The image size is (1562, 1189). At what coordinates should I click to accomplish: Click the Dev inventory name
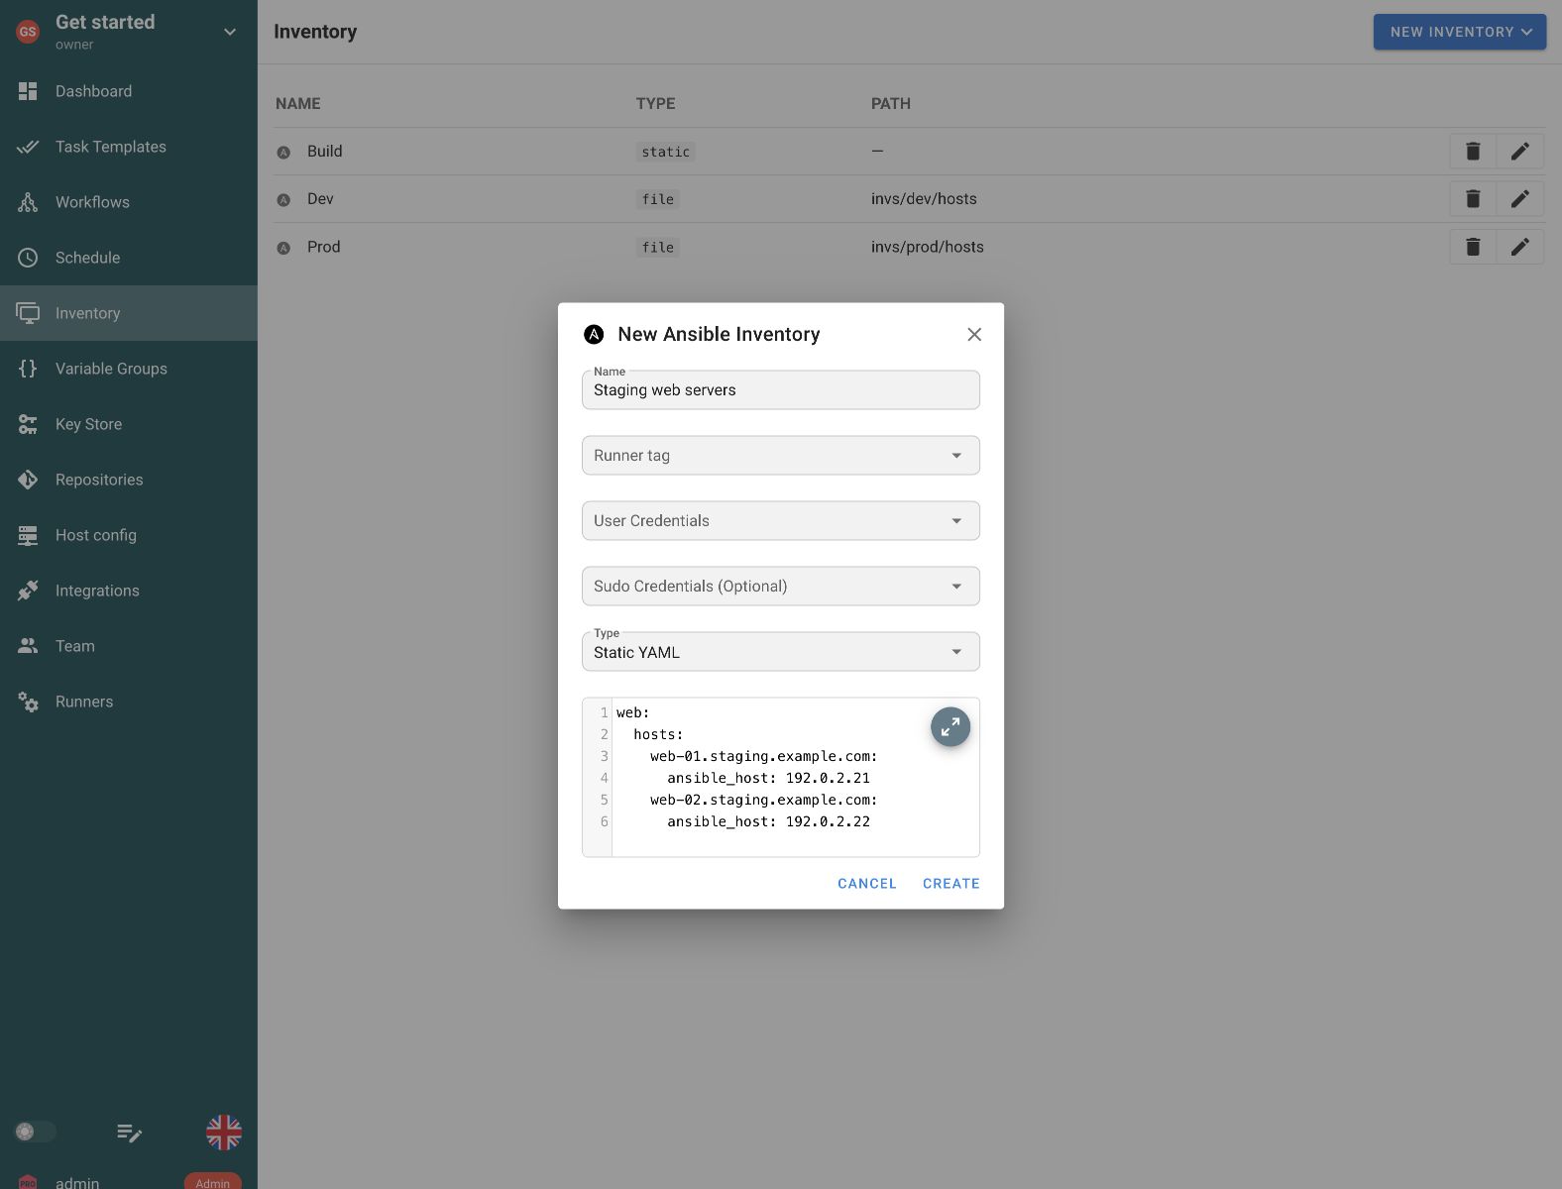(x=320, y=198)
